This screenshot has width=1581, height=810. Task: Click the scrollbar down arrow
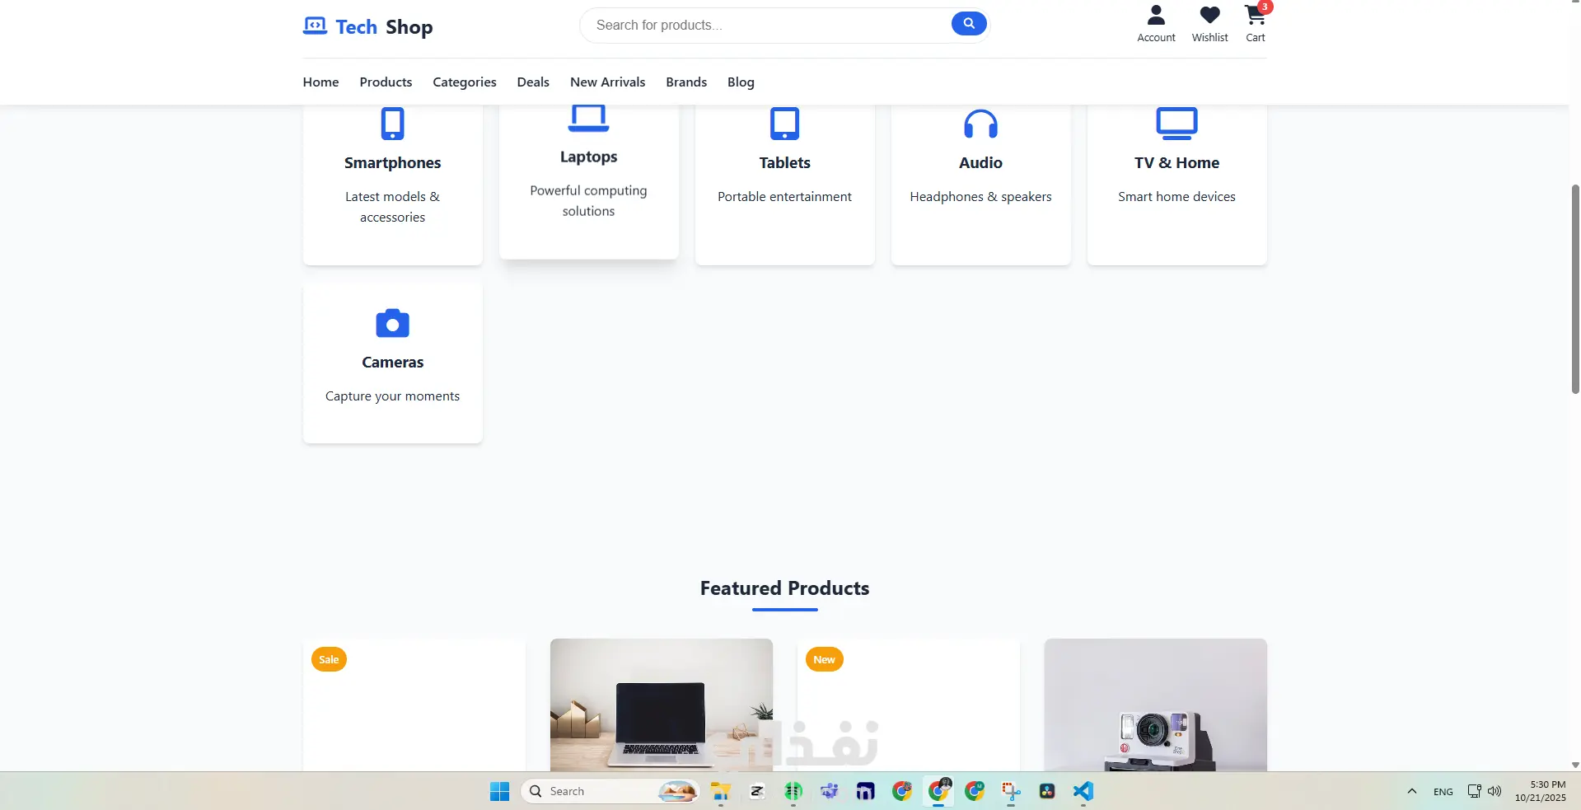pyautogui.click(x=1575, y=765)
